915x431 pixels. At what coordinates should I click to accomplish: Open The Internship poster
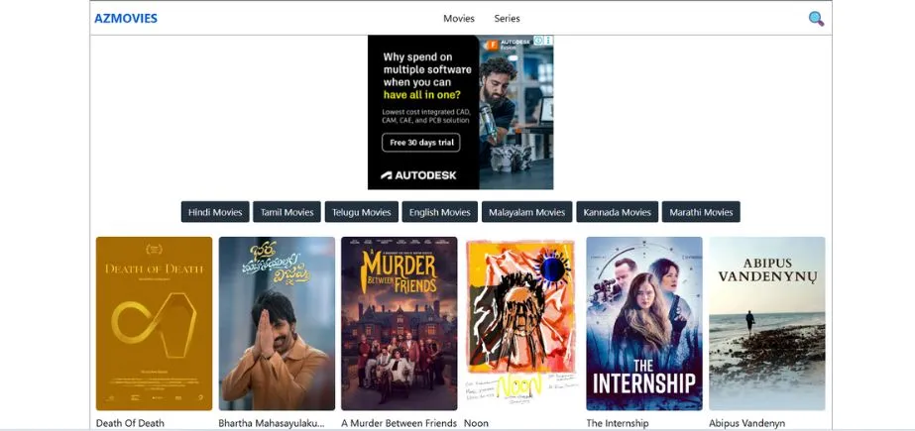644,323
